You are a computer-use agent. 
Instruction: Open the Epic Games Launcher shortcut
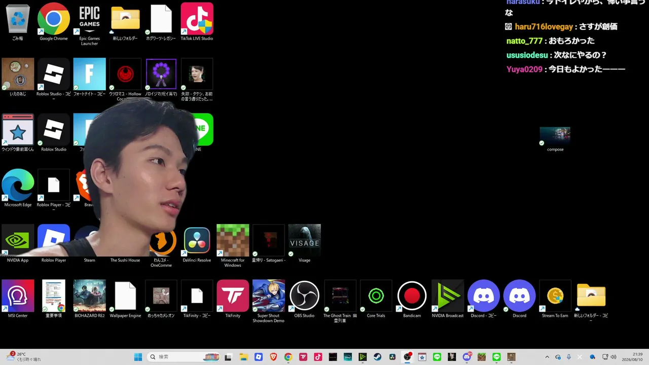point(89,24)
